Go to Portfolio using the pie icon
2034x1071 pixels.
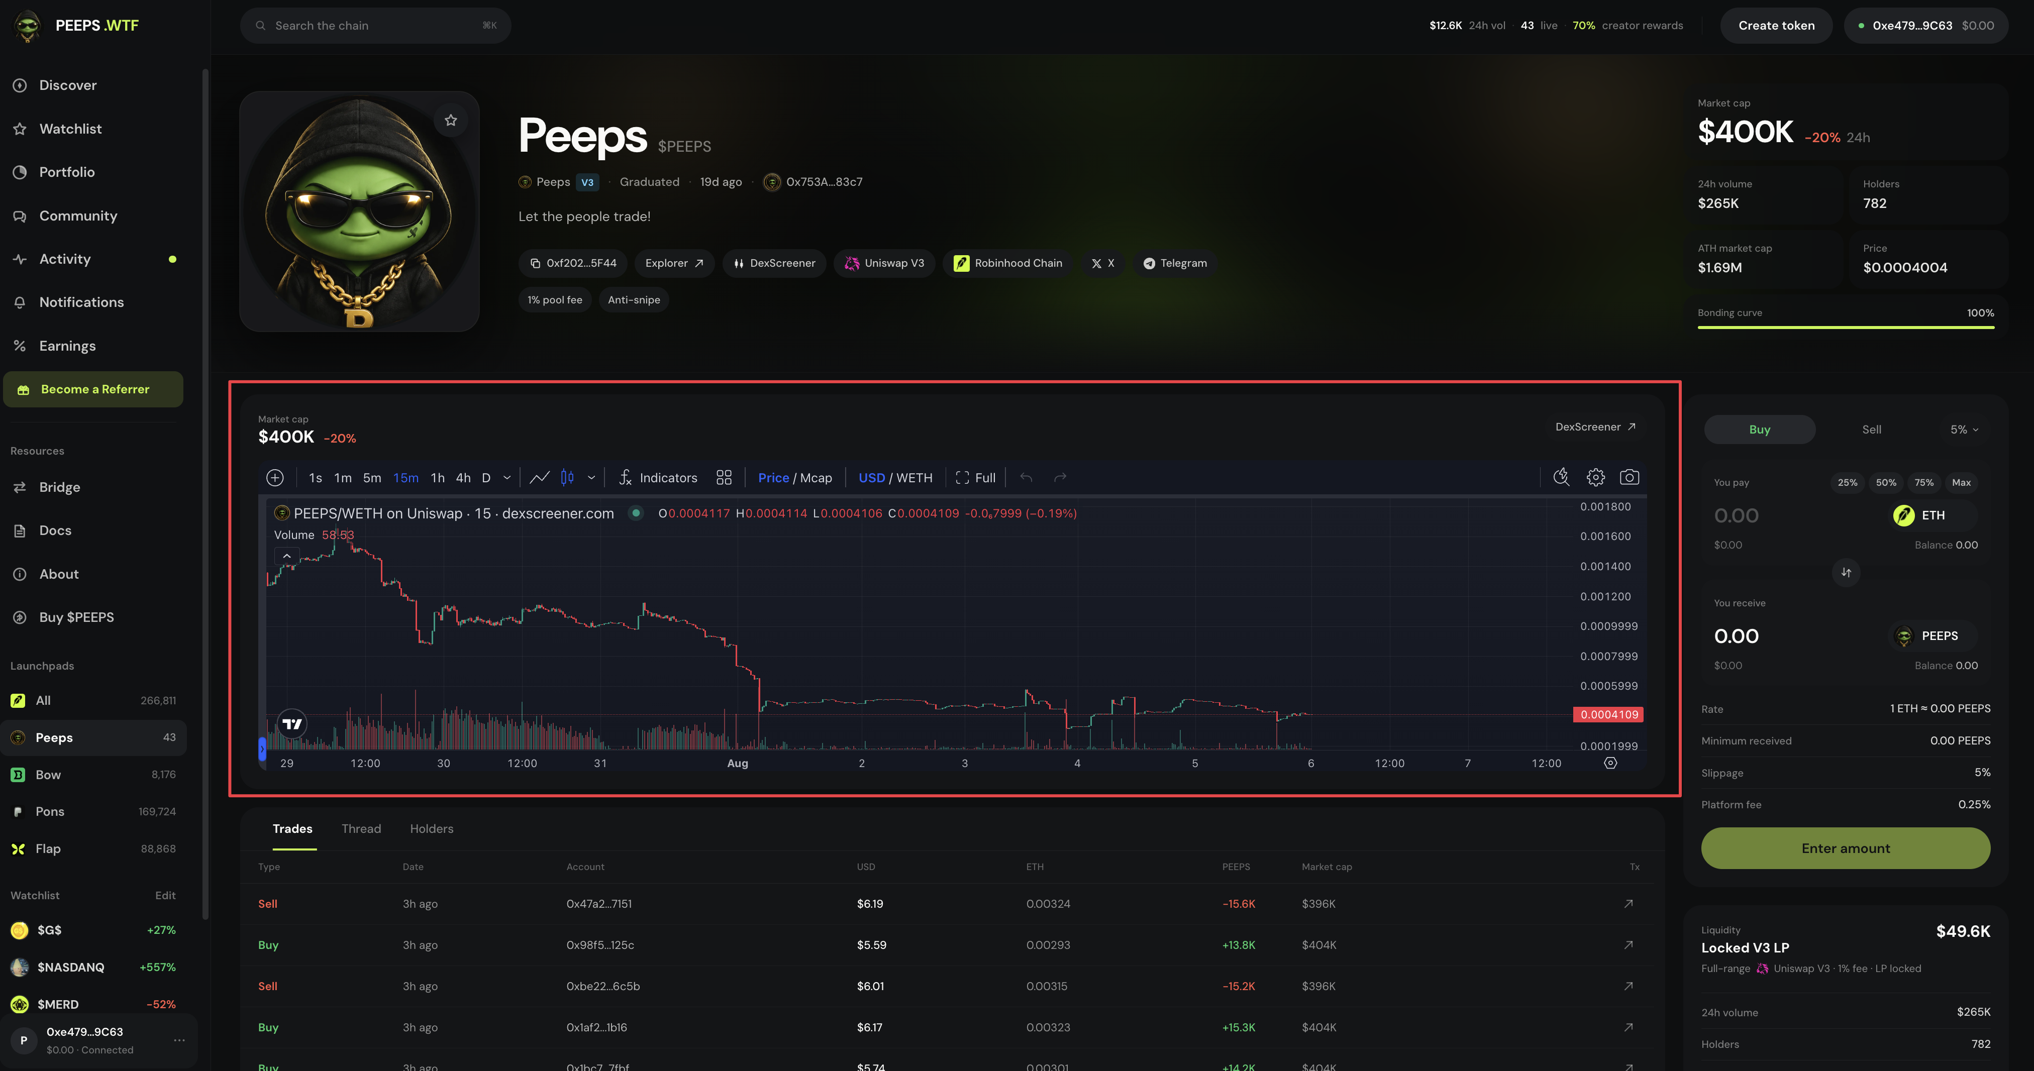[20, 172]
